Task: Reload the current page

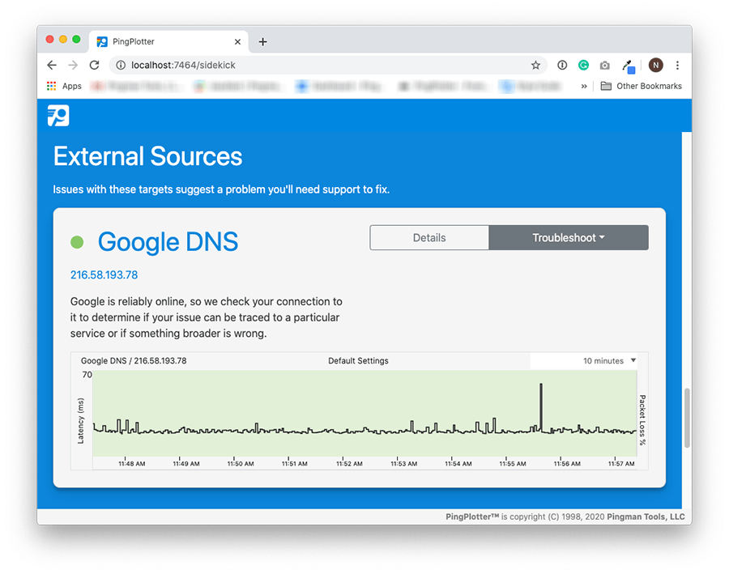Action: click(x=94, y=65)
